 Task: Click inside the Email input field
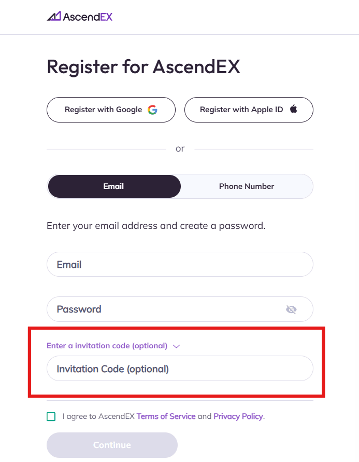(180, 264)
